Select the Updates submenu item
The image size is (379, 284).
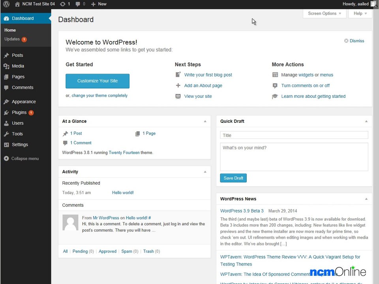pyautogui.click(x=12, y=39)
